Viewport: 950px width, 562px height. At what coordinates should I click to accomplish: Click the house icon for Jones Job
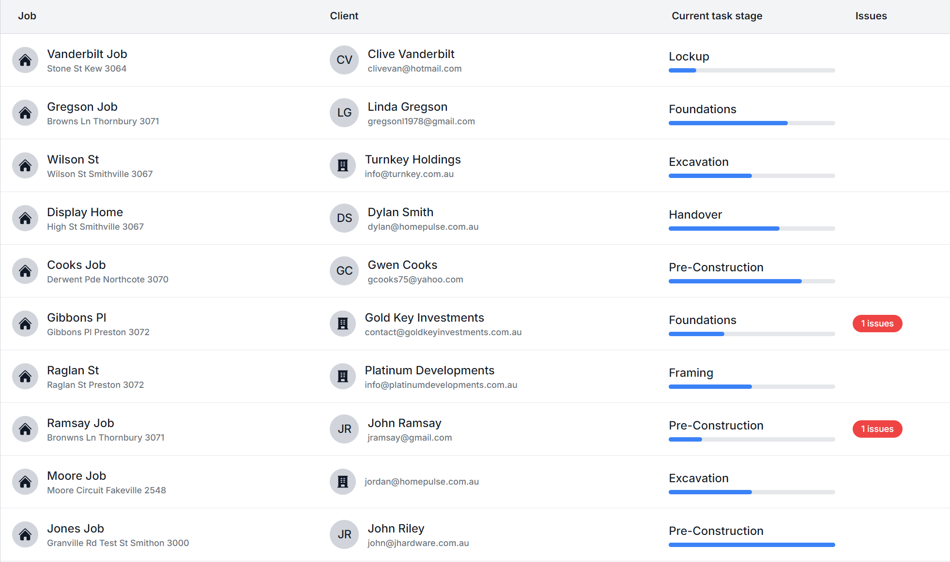coord(25,534)
